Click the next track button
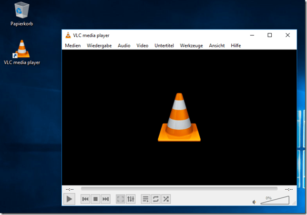 pyautogui.click(x=105, y=199)
